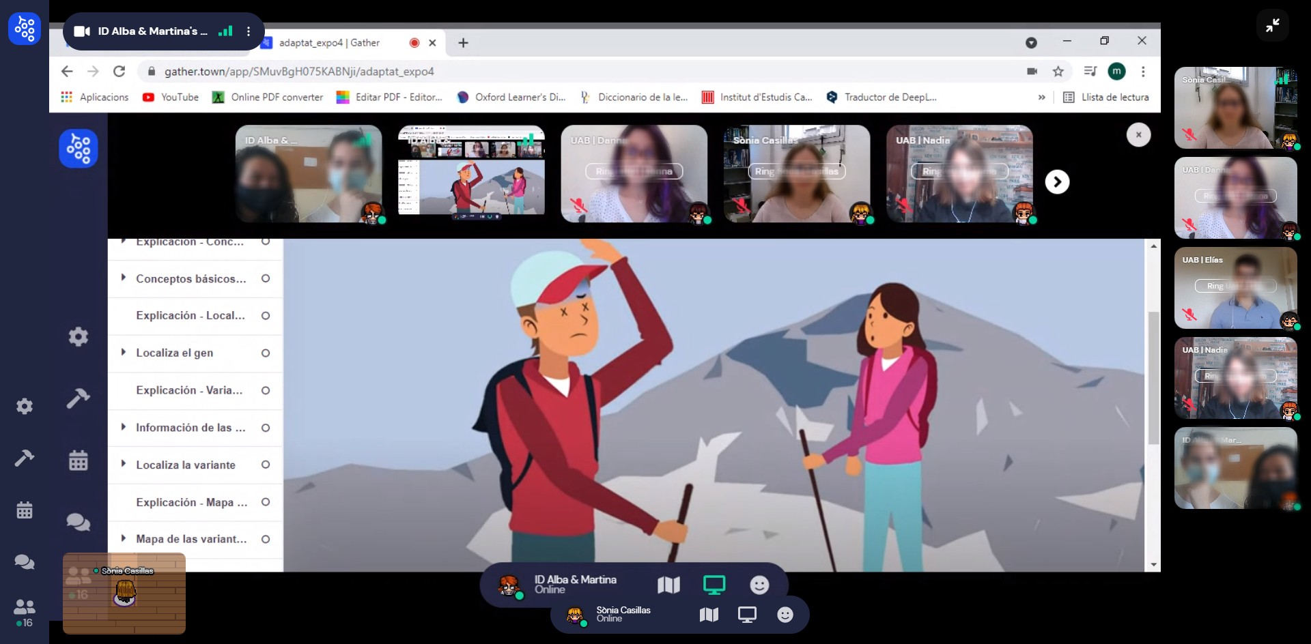The height and width of the screenshot is (644, 1311).
Task: Open outer sidebar build hammer
Action: [25, 458]
